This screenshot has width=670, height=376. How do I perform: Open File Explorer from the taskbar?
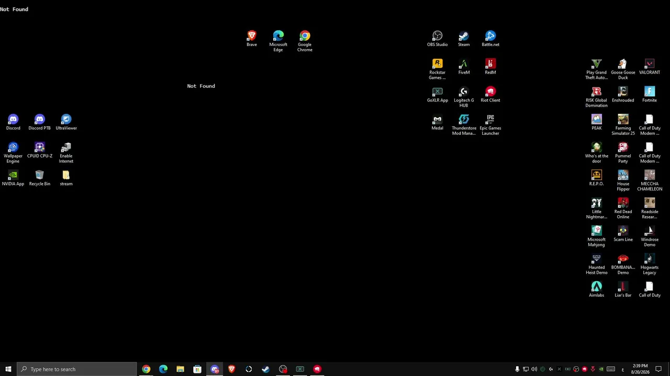(180, 369)
